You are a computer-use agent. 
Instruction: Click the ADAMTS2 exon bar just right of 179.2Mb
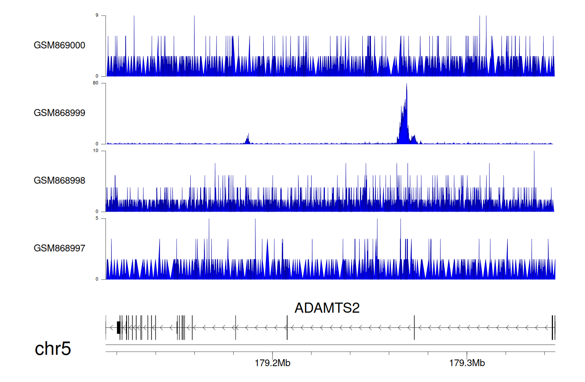tap(287, 328)
